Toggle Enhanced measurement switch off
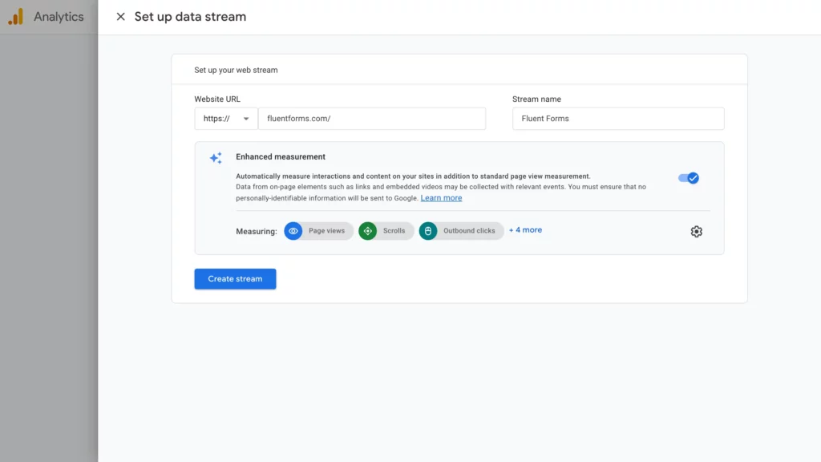Viewport: 821px width, 462px height. [689, 178]
